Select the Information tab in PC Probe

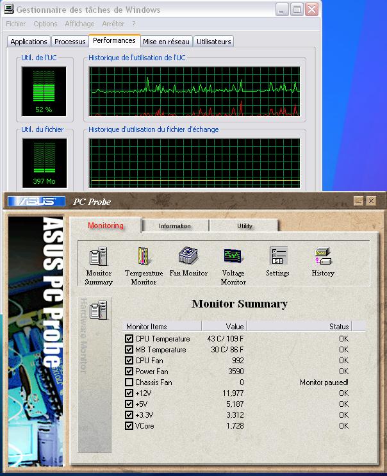coord(175,226)
